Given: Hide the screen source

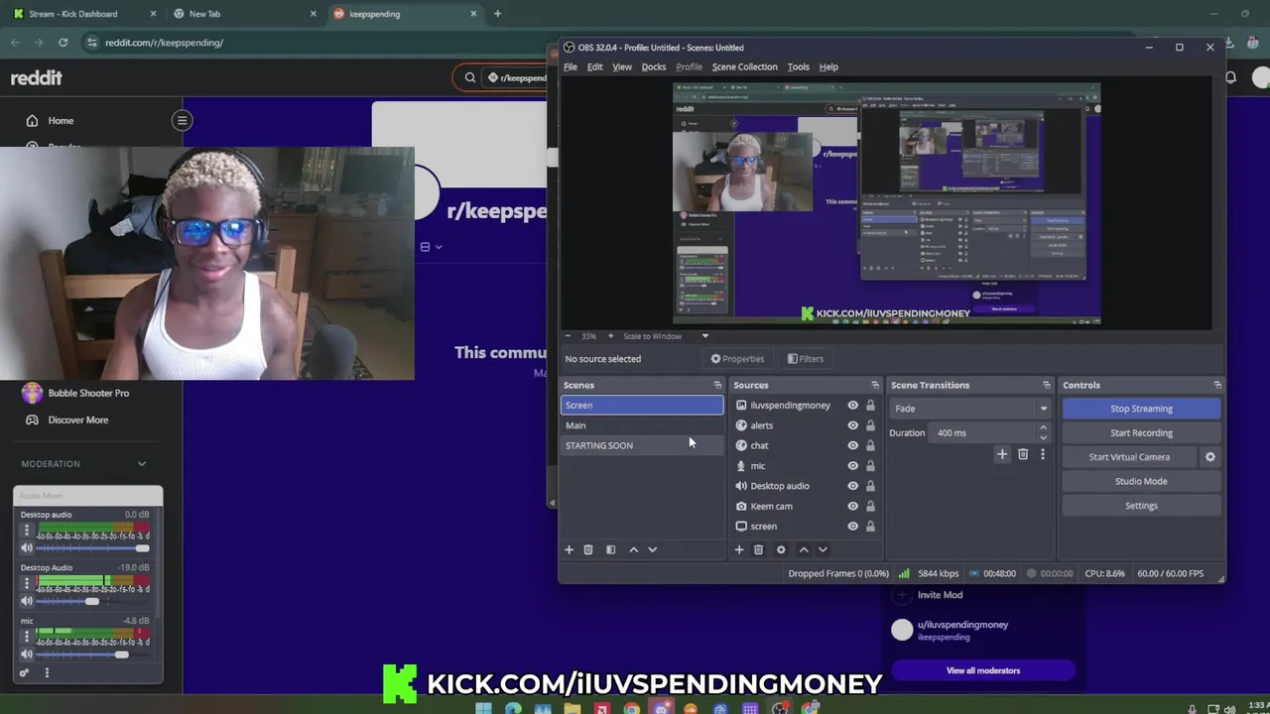Looking at the screenshot, I should coord(852,527).
